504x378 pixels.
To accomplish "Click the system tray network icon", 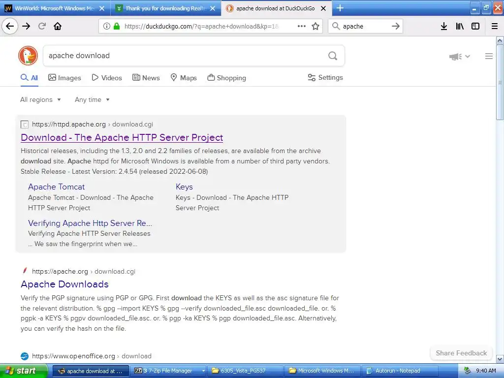I will (468, 371).
